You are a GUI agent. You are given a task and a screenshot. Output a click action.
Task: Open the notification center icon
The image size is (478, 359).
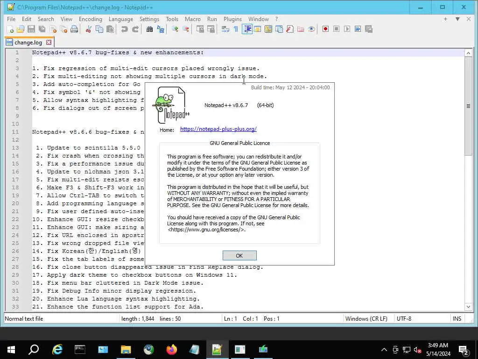(x=464, y=350)
